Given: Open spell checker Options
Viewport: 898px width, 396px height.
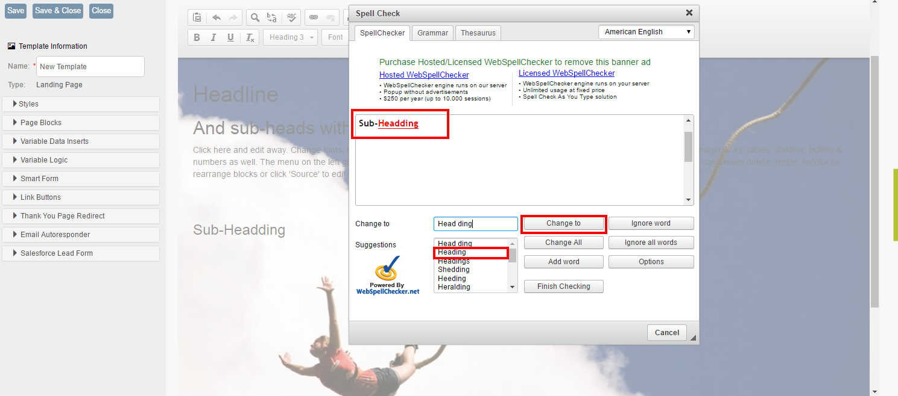Looking at the screenshot, I should [651, 262].
